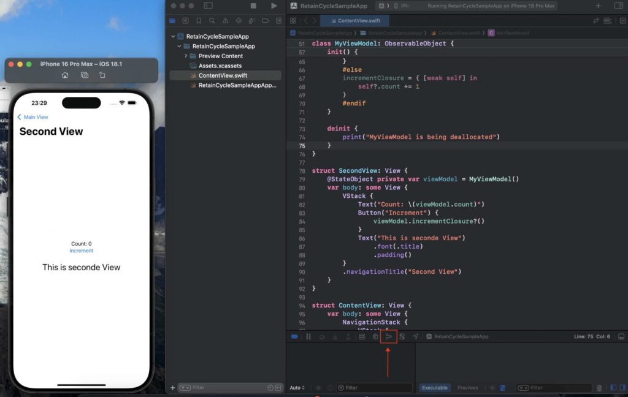Pause program execution in debug bar
The height and width of the screenshot is (397, 628).
[308, 336]
